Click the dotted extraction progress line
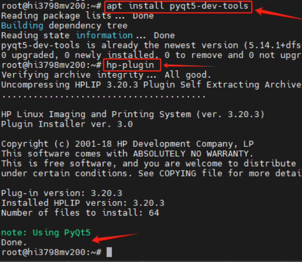 (x=103, y=95)
